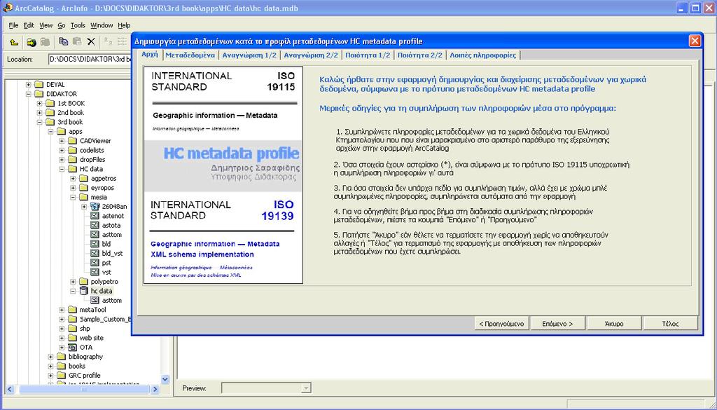Select the GRC profile folder

pyautogui.click(x=85, y=375)
